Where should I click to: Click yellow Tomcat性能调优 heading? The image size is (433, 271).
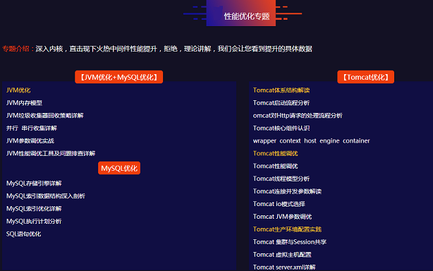(x=276, y=153)
